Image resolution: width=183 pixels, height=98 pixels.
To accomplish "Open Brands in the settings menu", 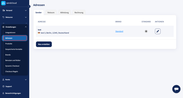I will coord(8,55).
